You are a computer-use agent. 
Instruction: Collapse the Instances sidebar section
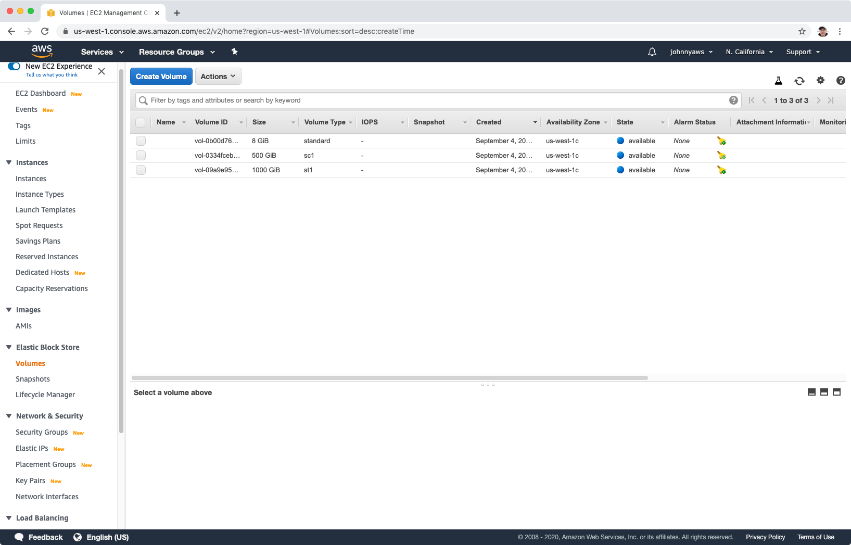(9, 162)
